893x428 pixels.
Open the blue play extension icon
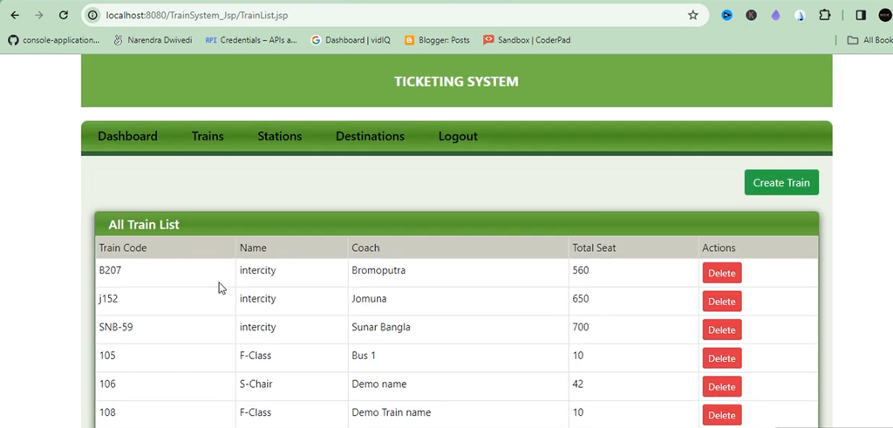[x=726, y=16]
